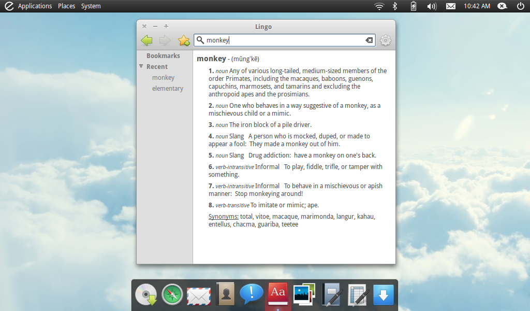Go back with the green arrow
The image size is (530, 311).
146,40
